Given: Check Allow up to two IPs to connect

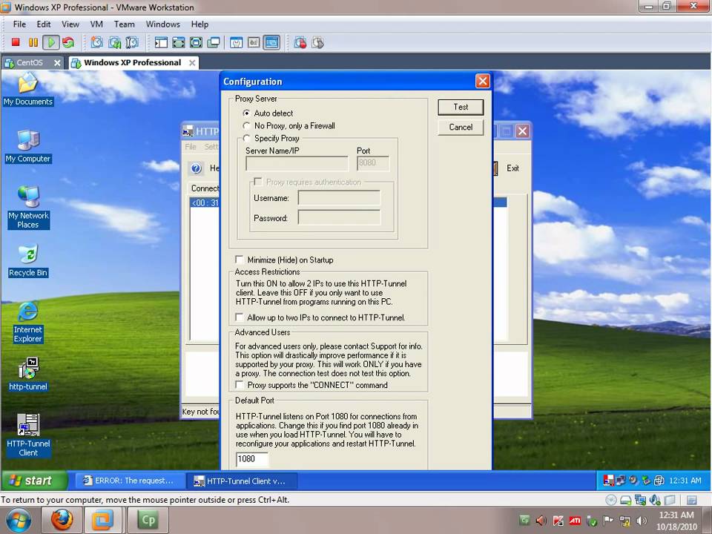Looking at the screenshot, I should point(240,317).
